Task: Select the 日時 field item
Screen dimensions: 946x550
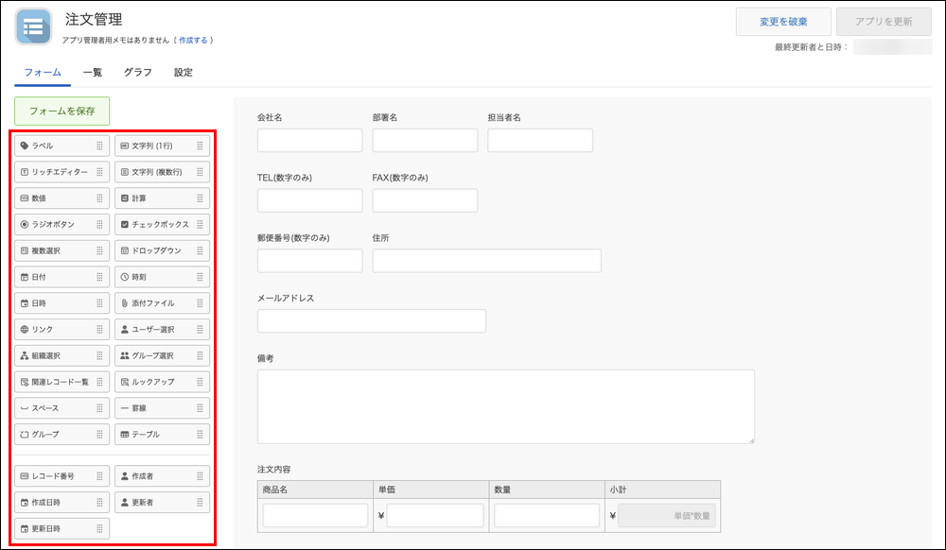Action: point(62,303)
